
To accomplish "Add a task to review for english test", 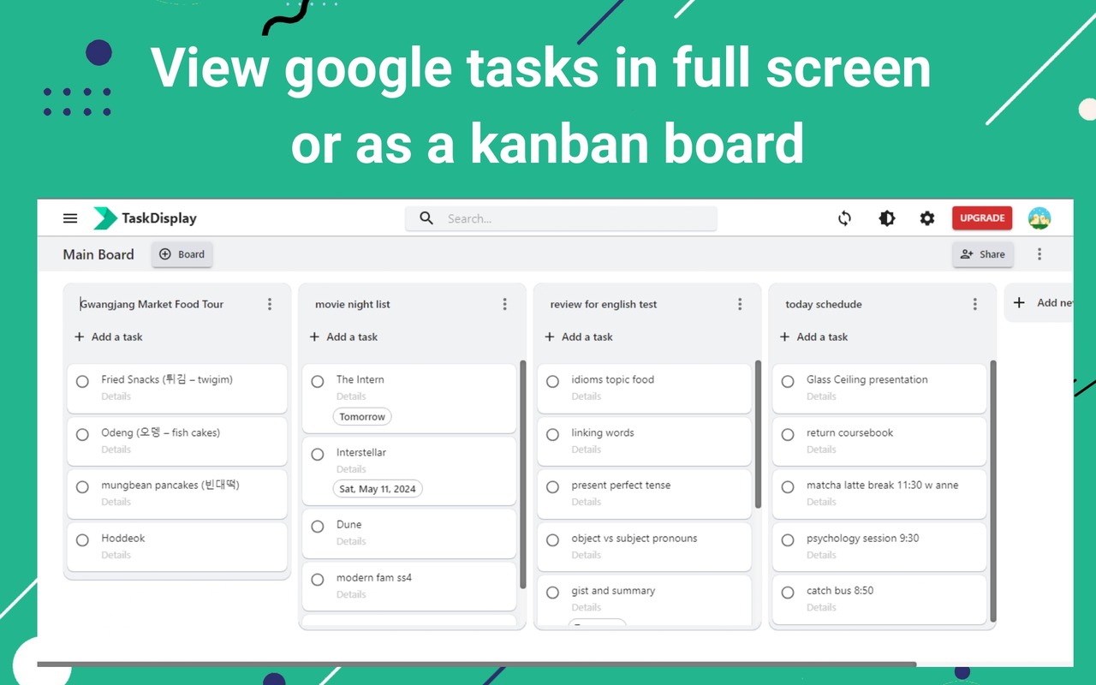I will coord(579,337).
